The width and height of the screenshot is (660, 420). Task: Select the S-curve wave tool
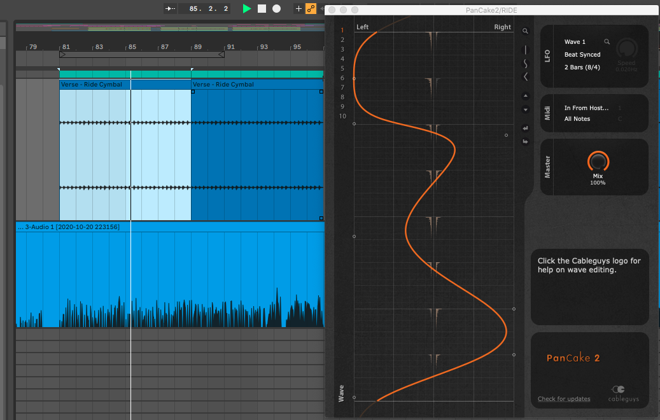[x=525, y=64]
